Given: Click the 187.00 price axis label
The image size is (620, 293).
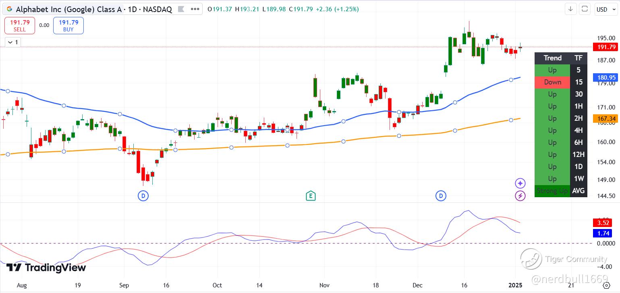Looking at the screenshot, I should pos(606,60).
